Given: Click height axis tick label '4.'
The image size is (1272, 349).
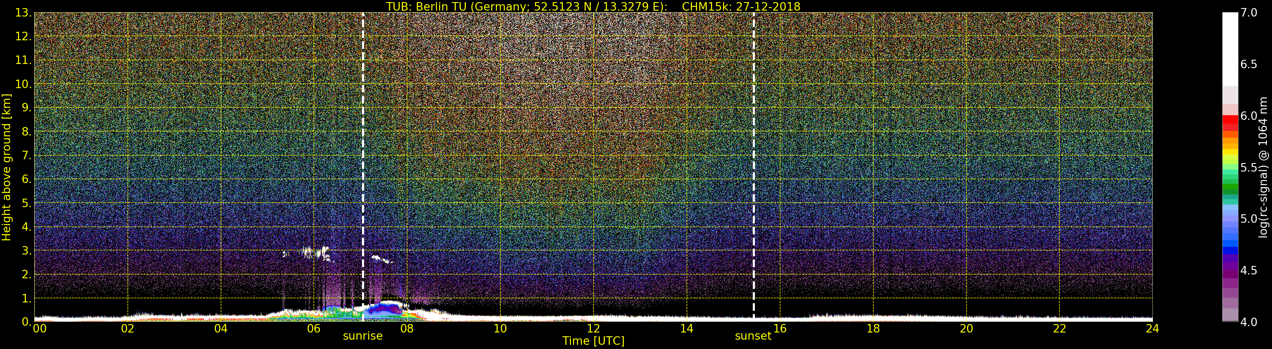Looking at the screenshot, I should tap(27, 227).
